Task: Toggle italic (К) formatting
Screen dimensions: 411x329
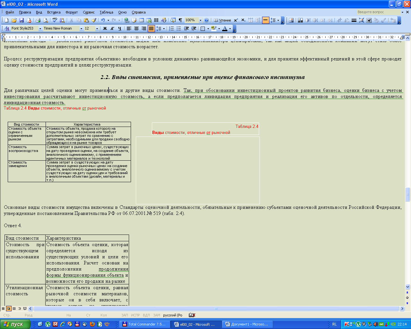Action: (112, 28)
